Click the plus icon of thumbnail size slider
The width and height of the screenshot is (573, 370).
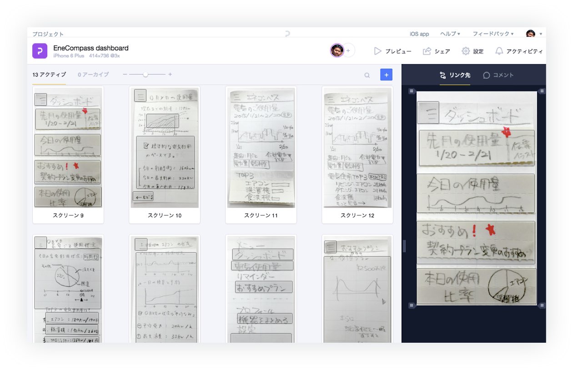point(170,75)
